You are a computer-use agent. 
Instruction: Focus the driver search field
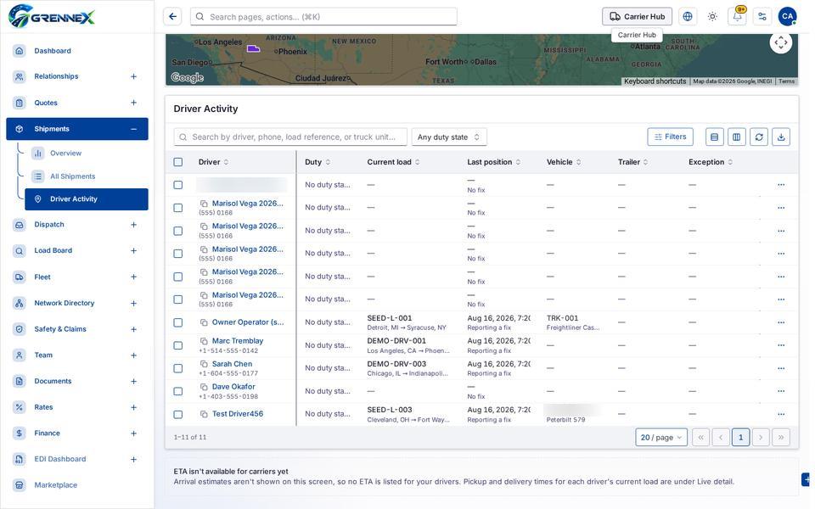tap(290, 137)
